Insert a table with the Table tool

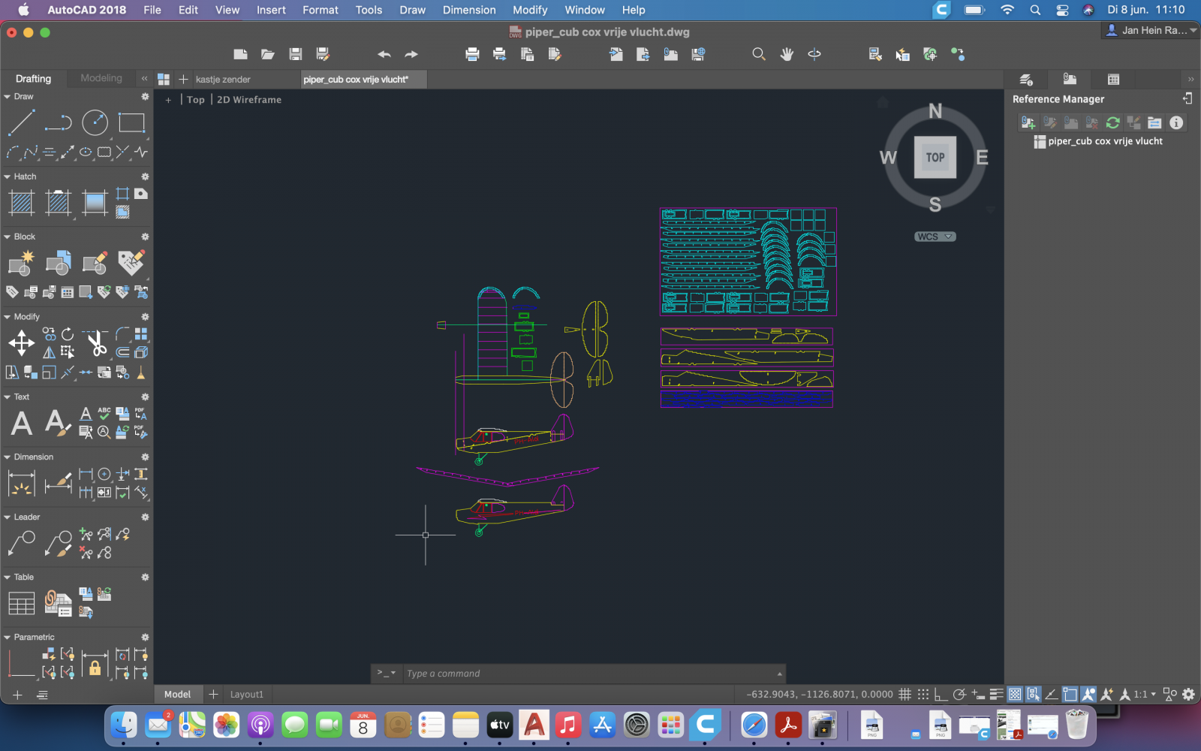(21, 603)
